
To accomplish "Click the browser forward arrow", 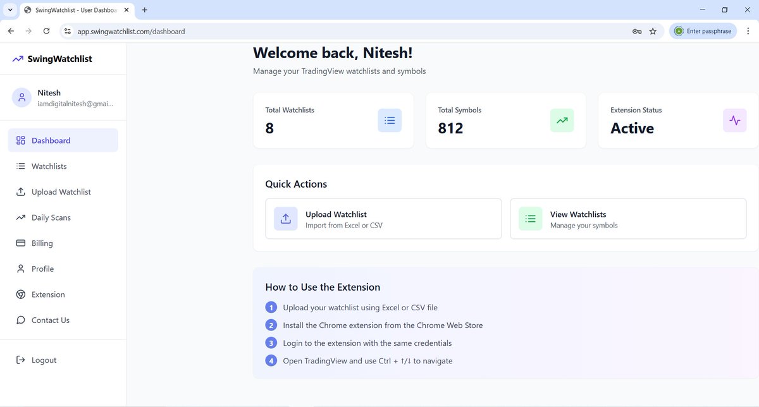I will tap(28, 31).
